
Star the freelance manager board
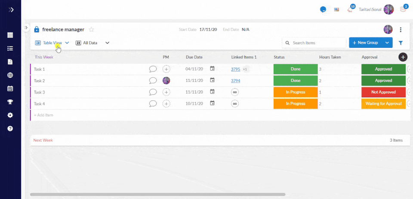(x=91, y=30)
